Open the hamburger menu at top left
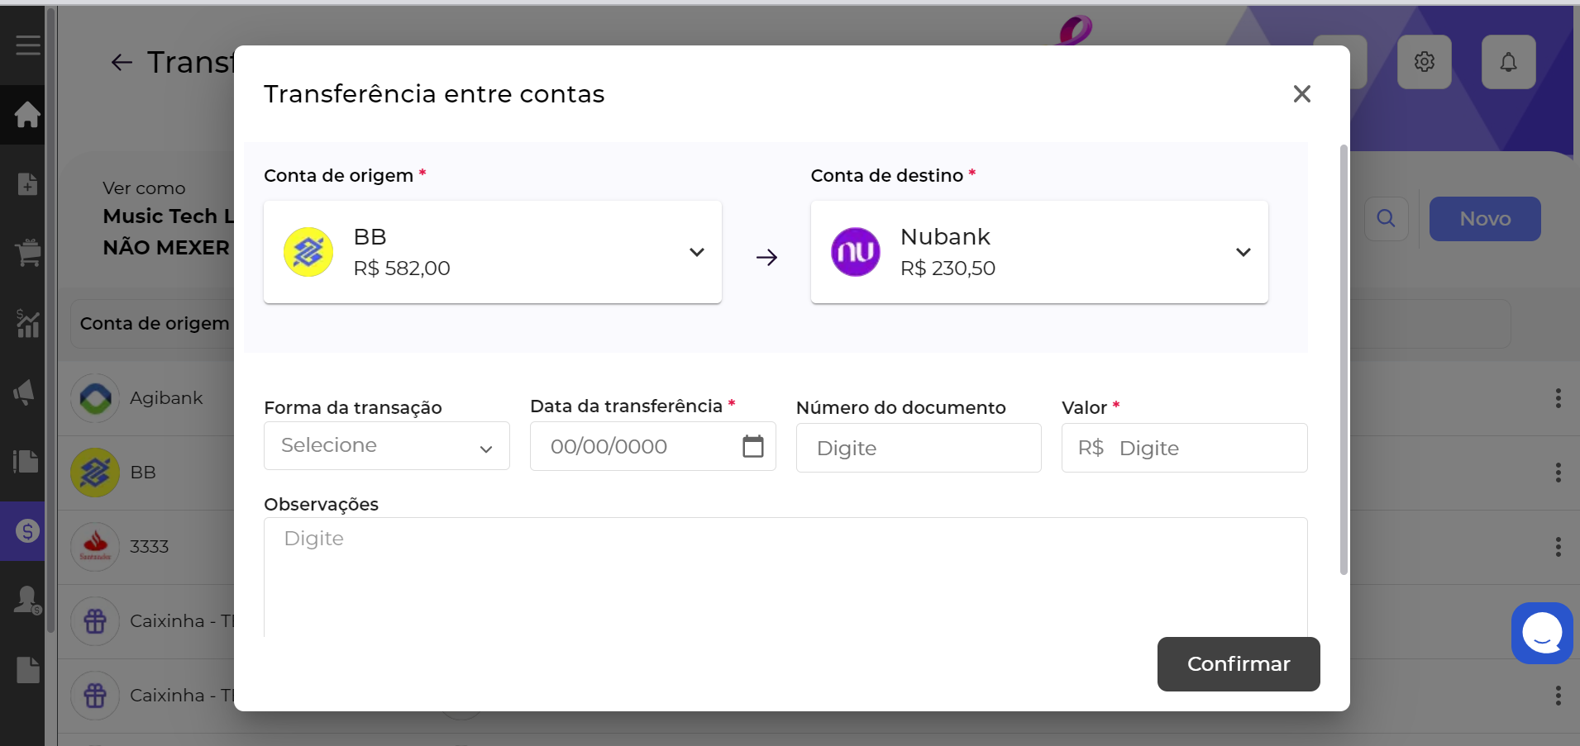The height and width of the screenshot is (746, 1580). (x=27, y=45)
